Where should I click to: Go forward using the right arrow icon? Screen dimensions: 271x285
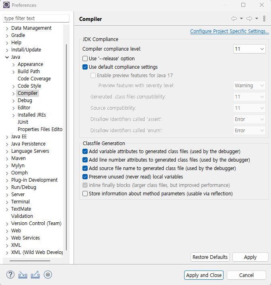tap(249, 18)
